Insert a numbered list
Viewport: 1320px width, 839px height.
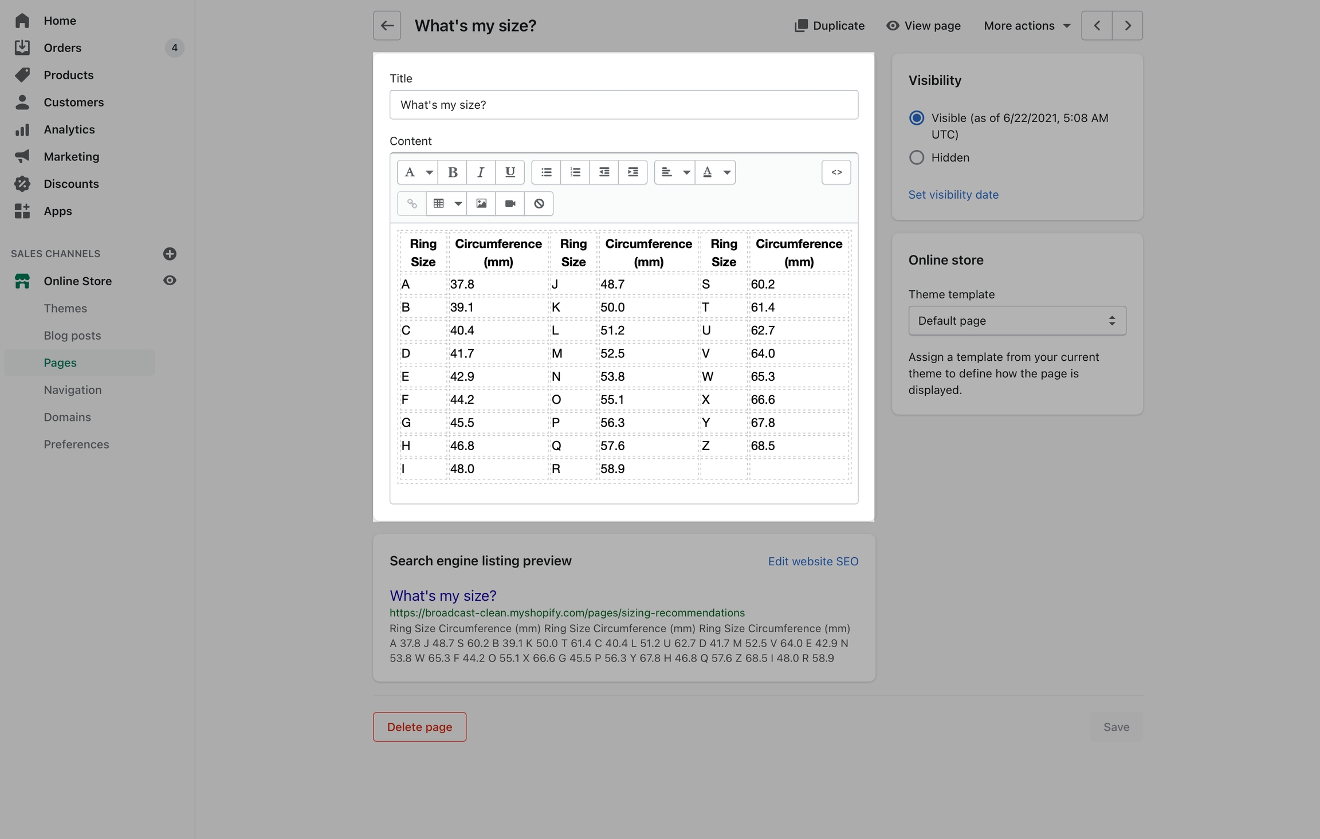[x=575, y=172]
